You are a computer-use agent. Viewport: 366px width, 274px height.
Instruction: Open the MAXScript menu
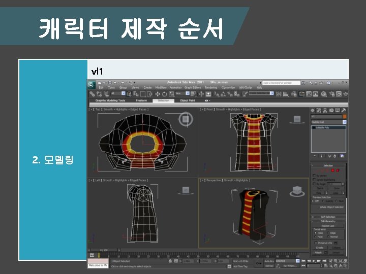[246, 88]
